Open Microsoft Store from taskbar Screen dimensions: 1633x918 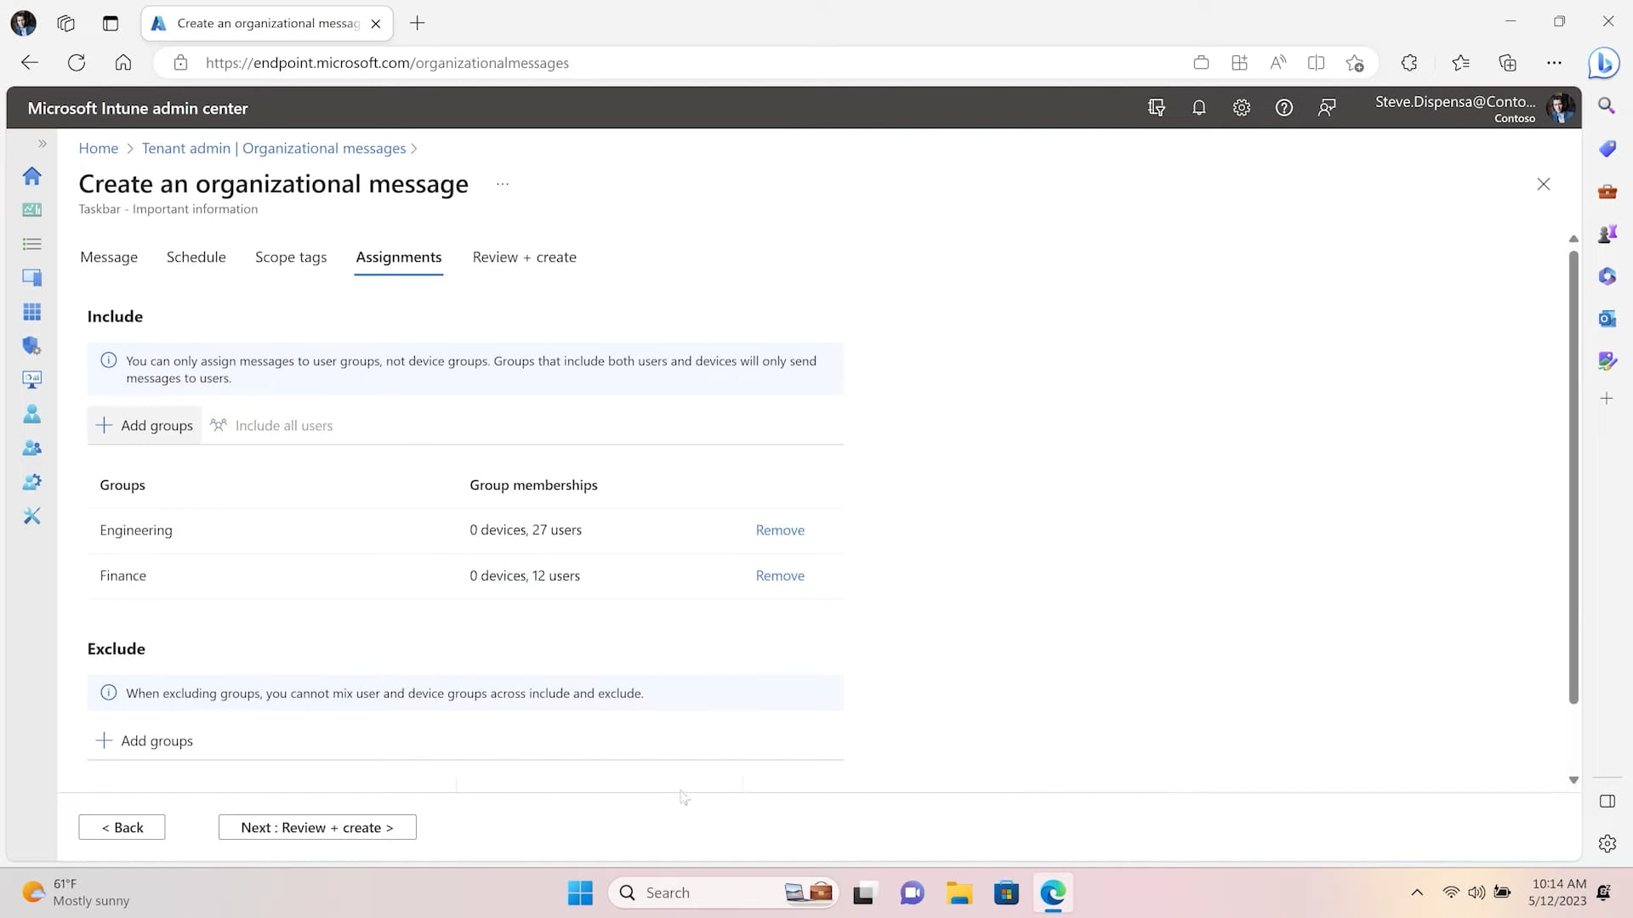click(x=1006, y=892)
